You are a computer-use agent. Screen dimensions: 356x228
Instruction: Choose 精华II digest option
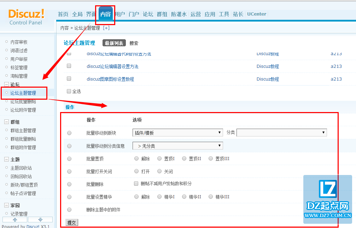click(x=184, y=197)
